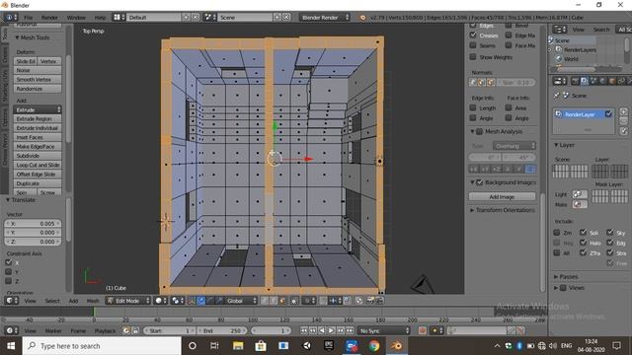Image resolution: width=632 pixels, height=355 pixels.
Task: Open Task View on Windows taskbar
Action: click(214, 346)
